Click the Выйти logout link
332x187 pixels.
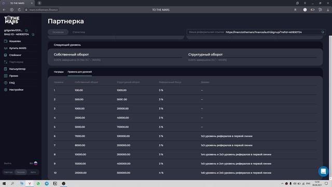pos(8,164)
